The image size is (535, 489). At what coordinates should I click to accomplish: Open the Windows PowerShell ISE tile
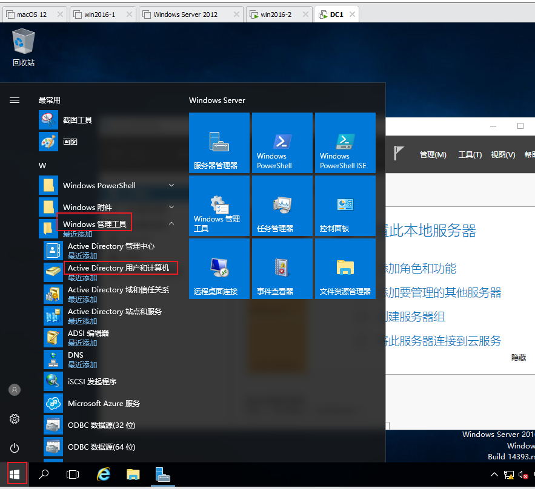point(345,143)
